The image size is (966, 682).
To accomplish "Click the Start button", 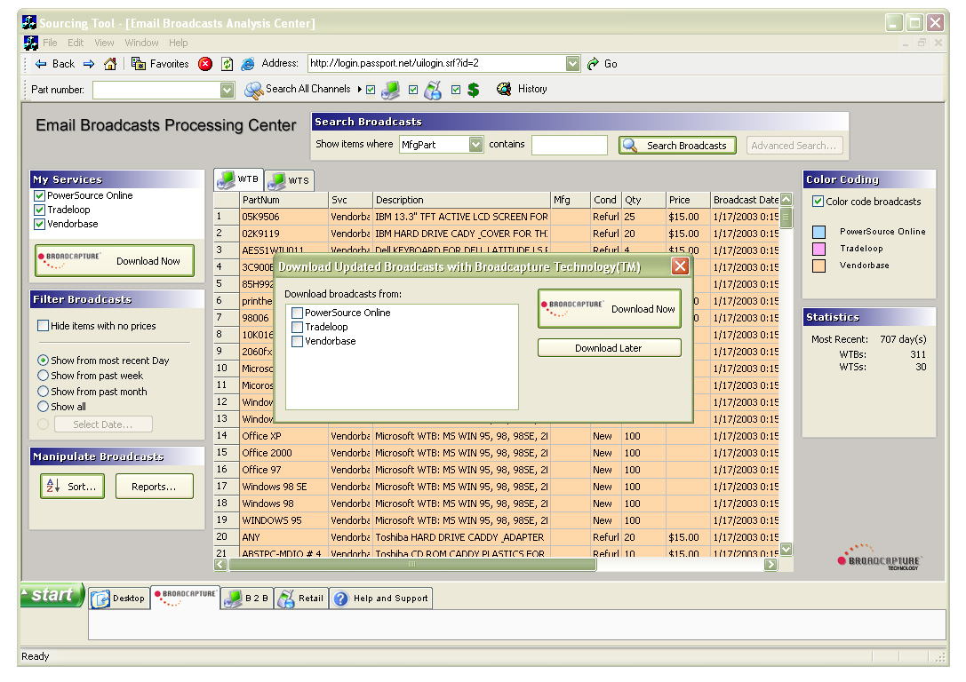I will (x=52, y=595).
